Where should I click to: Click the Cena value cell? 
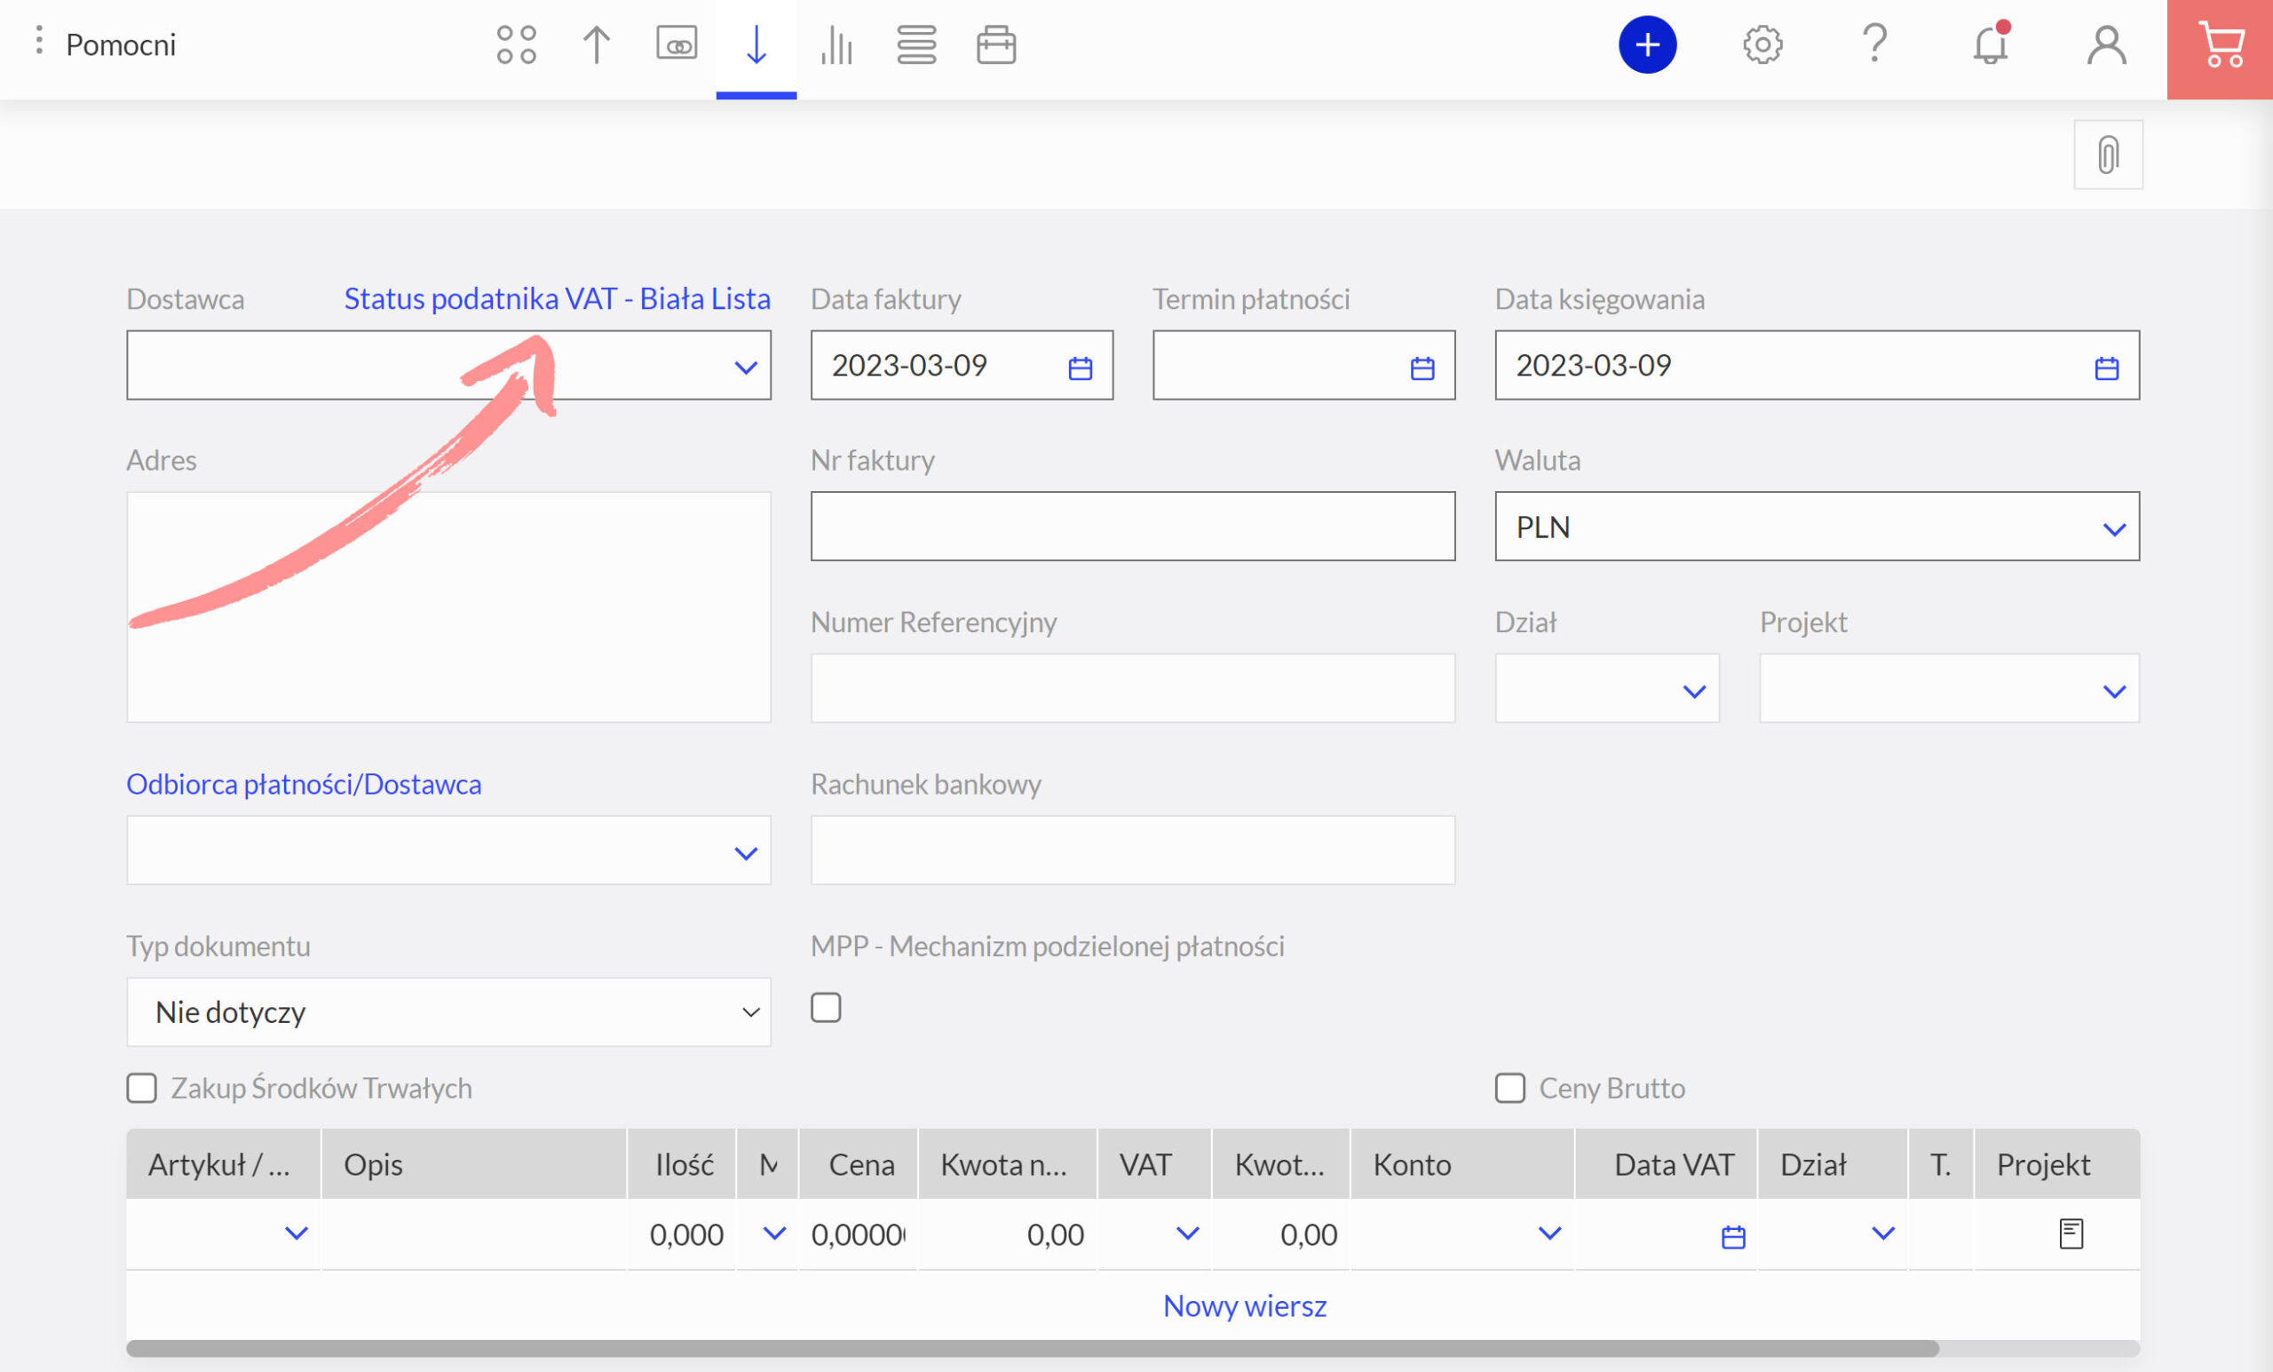tap(858, 1234)
